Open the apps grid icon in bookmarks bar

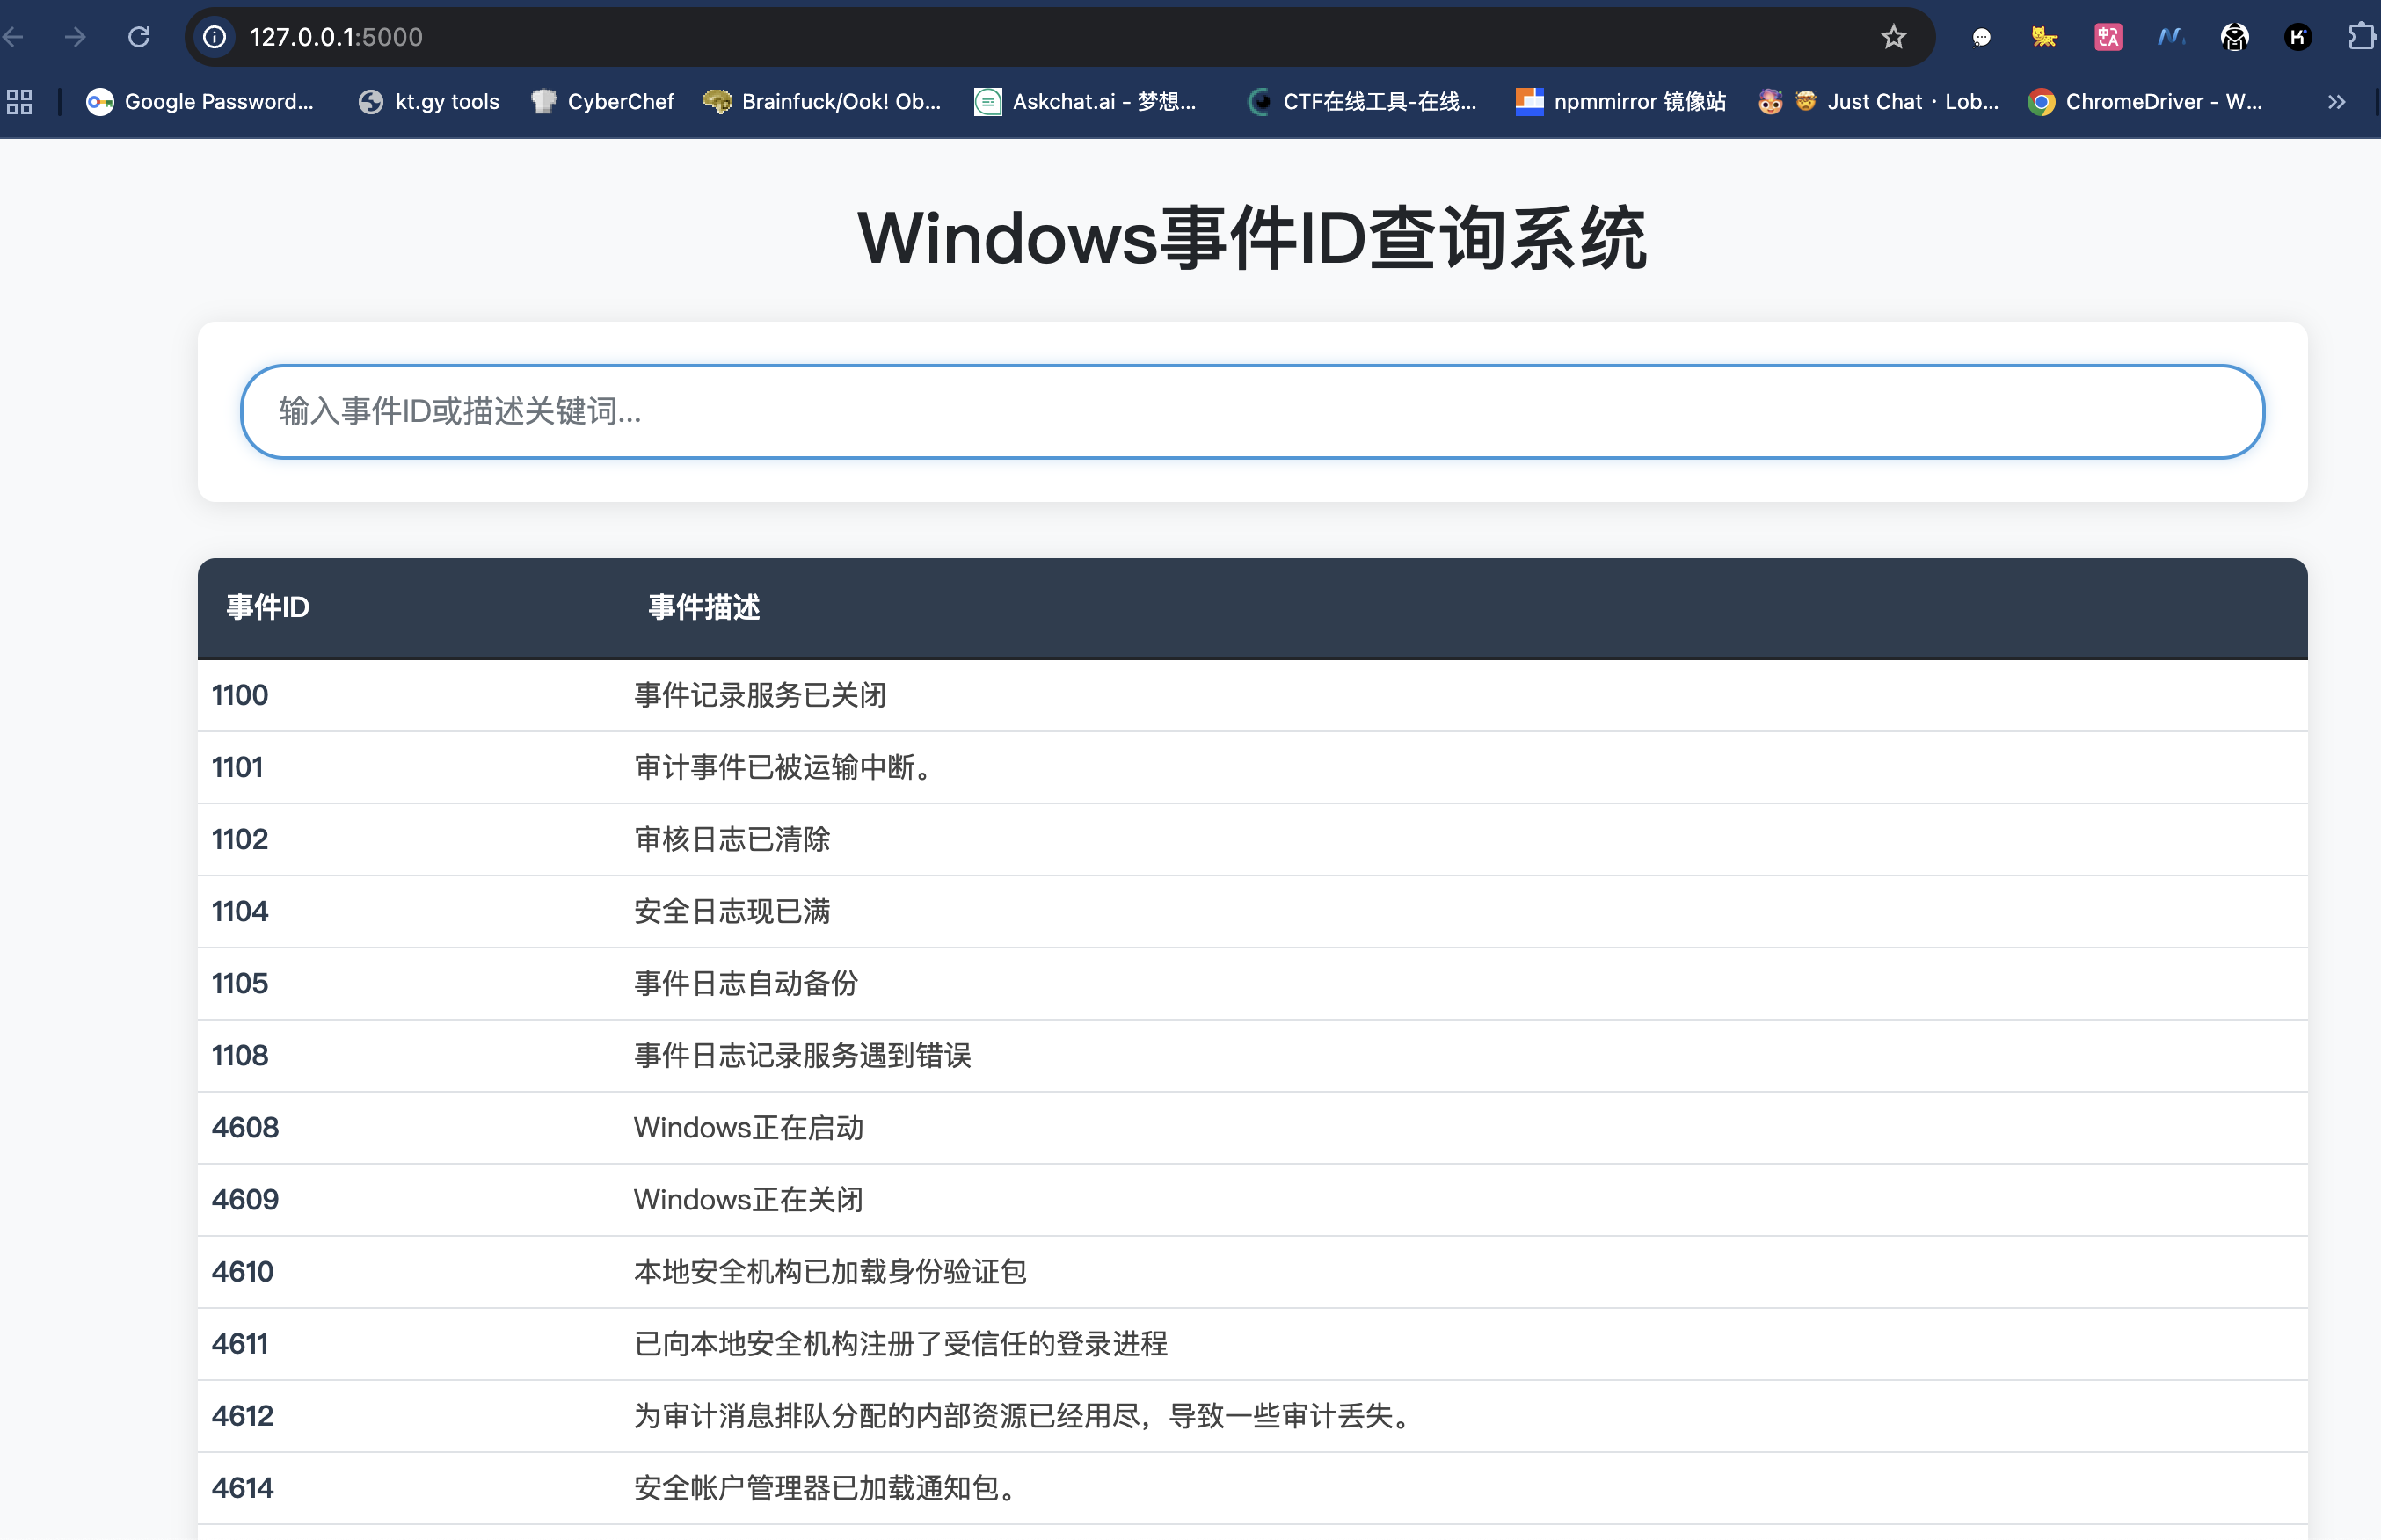[x=20, y=101]
